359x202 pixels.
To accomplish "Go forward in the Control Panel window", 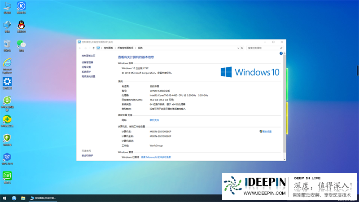I will [85, 48].
